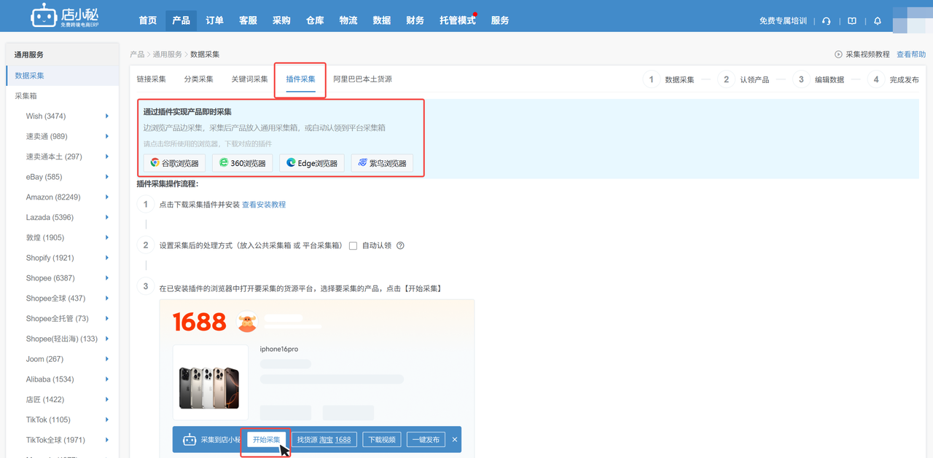Expand the TikTok (1105) collection box
933x458 pixels.
pos(107,420)
